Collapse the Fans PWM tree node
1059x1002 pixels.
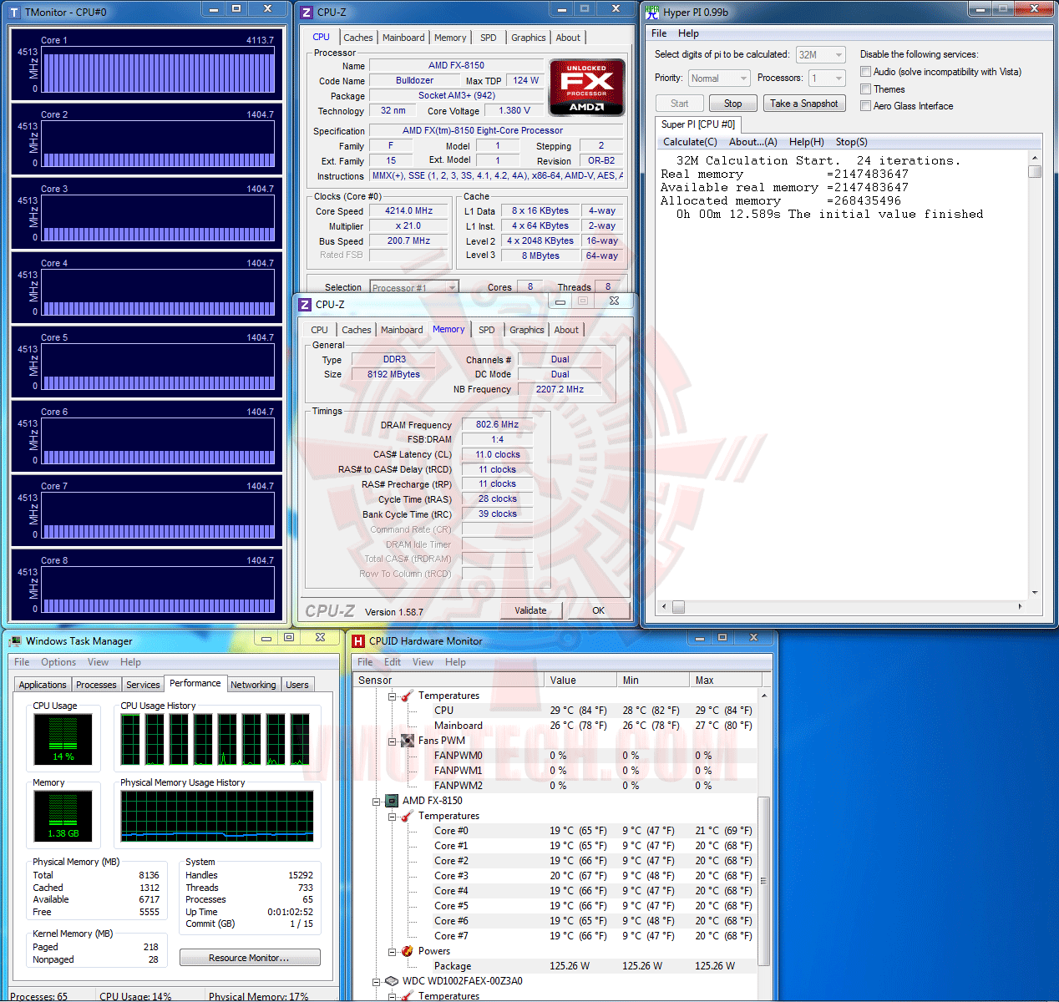click(392, 741)
